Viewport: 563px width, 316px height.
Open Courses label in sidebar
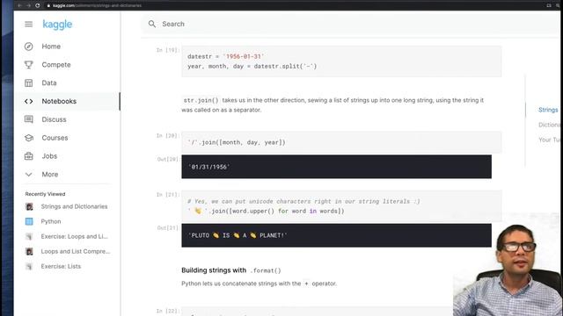(x=55, y=138)
